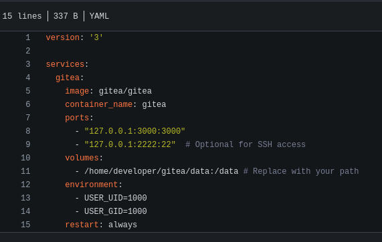Screen dimensions: 382x242
Task: Select line number 15 in the gutter
Action: coord(25,225)
